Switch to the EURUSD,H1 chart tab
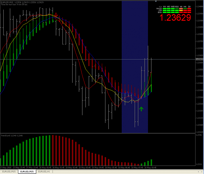The width and height of the screenshot is (204, 174). click(44, 172)
